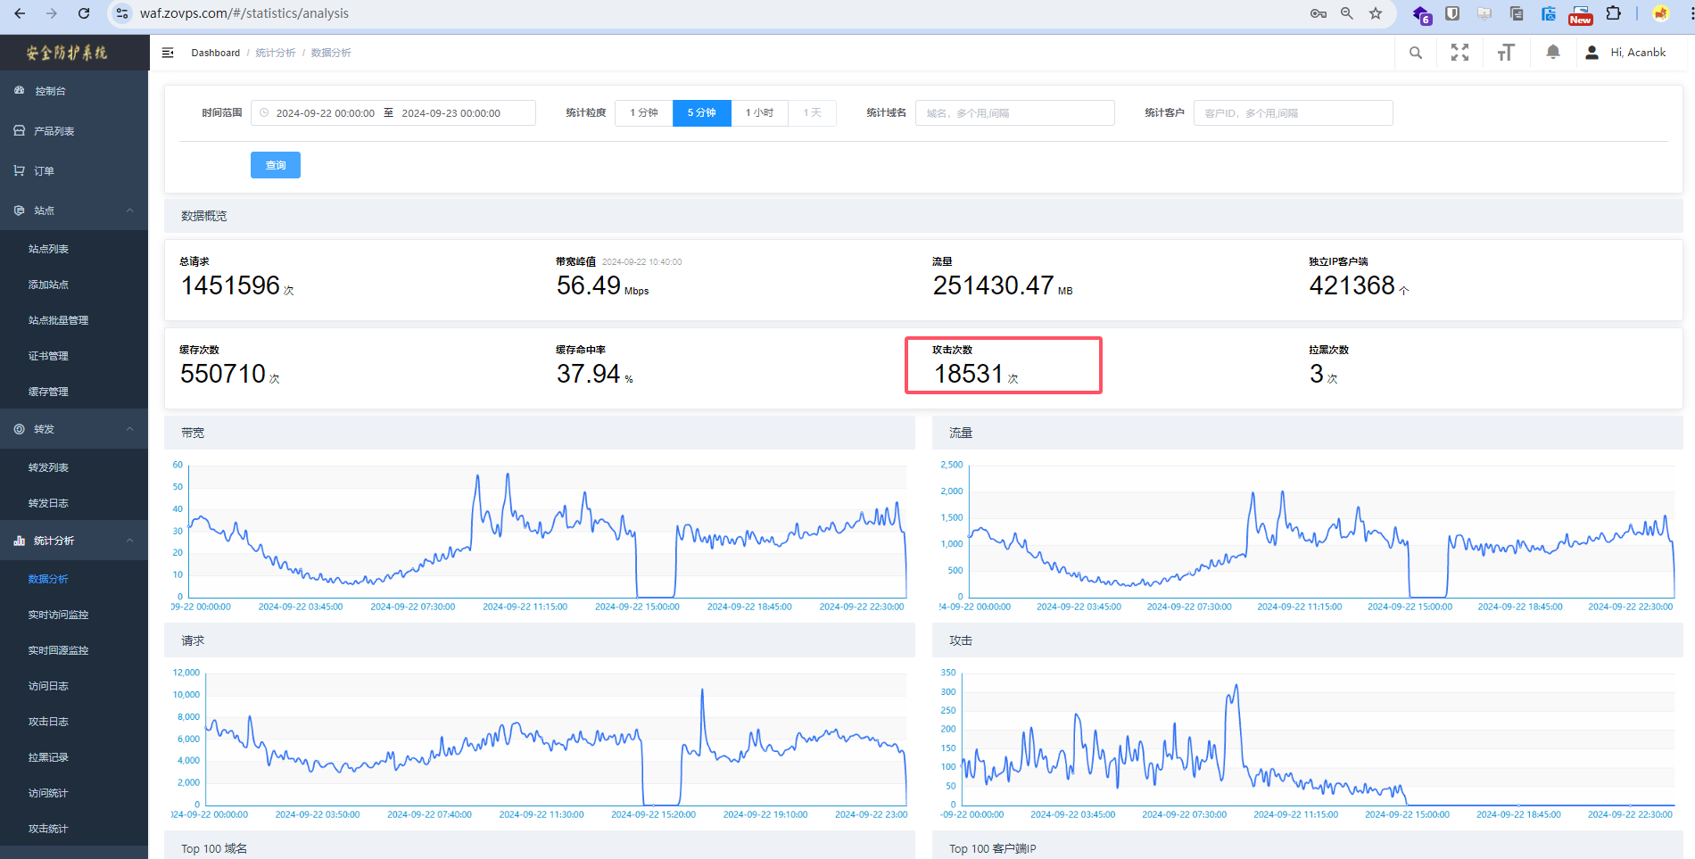
Task: Click the 统计分析 breadcrumb
Action: (276, 53)
